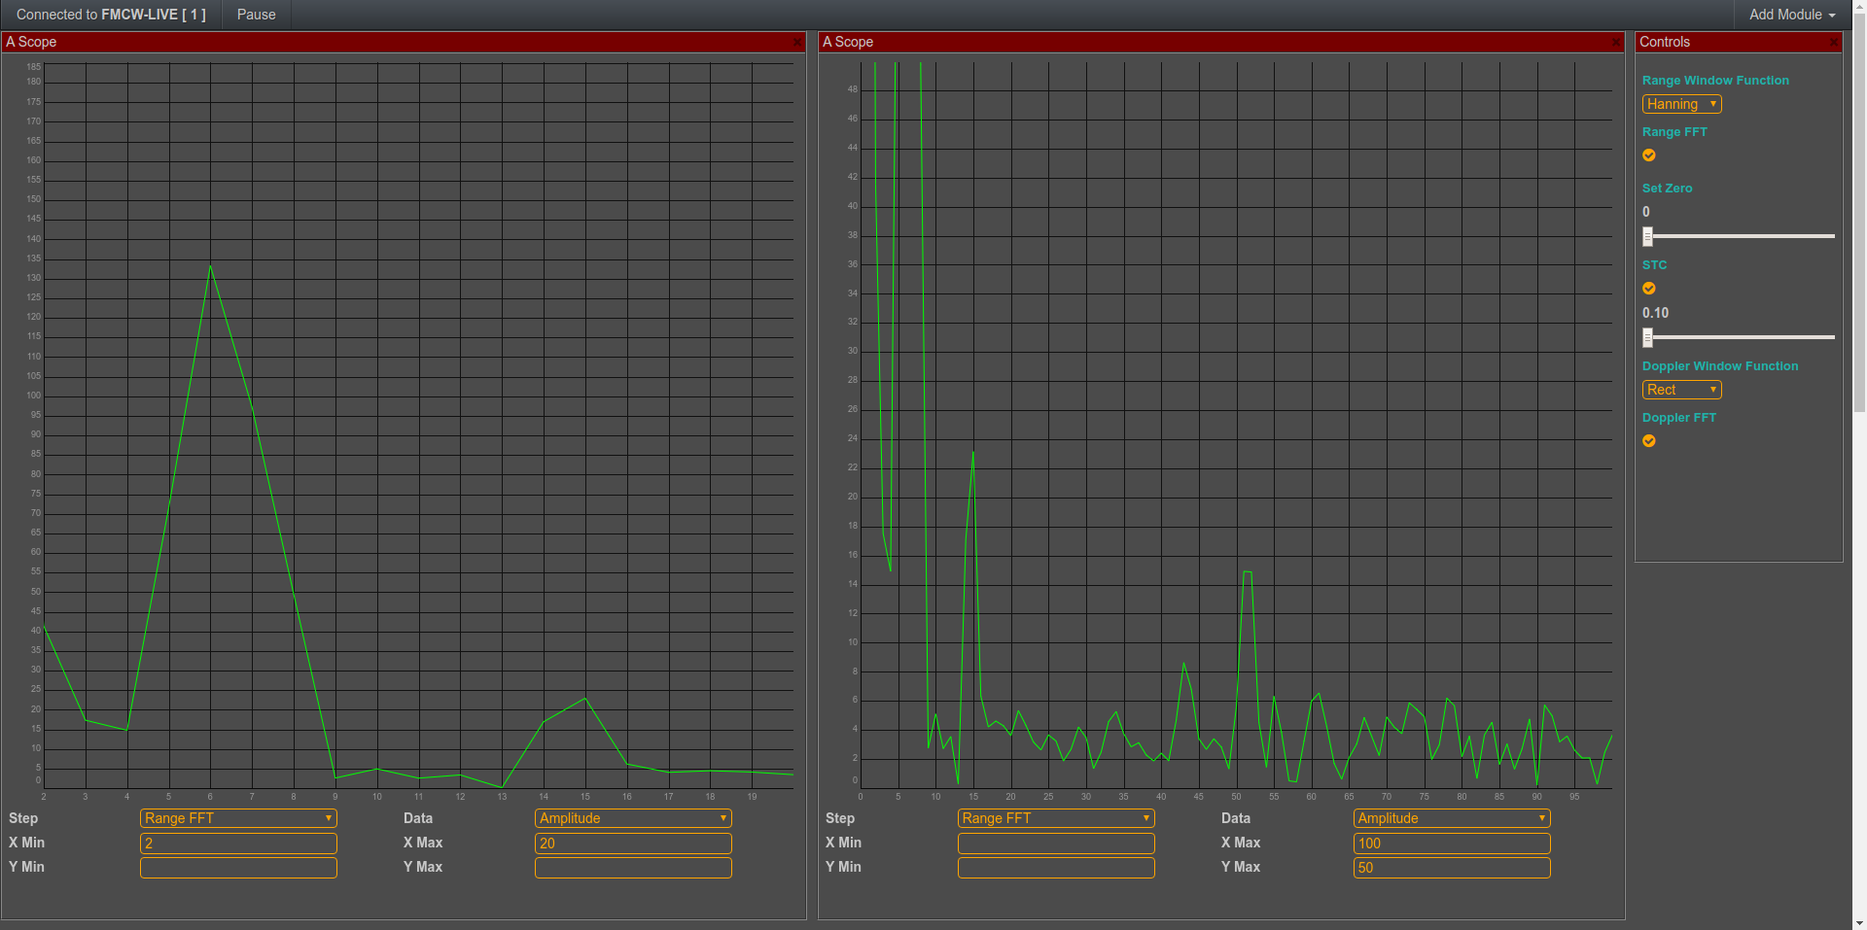Open the Add Module menu
The height and width of the screenshot is (930, 1867).
click(x=1791, y=15)
